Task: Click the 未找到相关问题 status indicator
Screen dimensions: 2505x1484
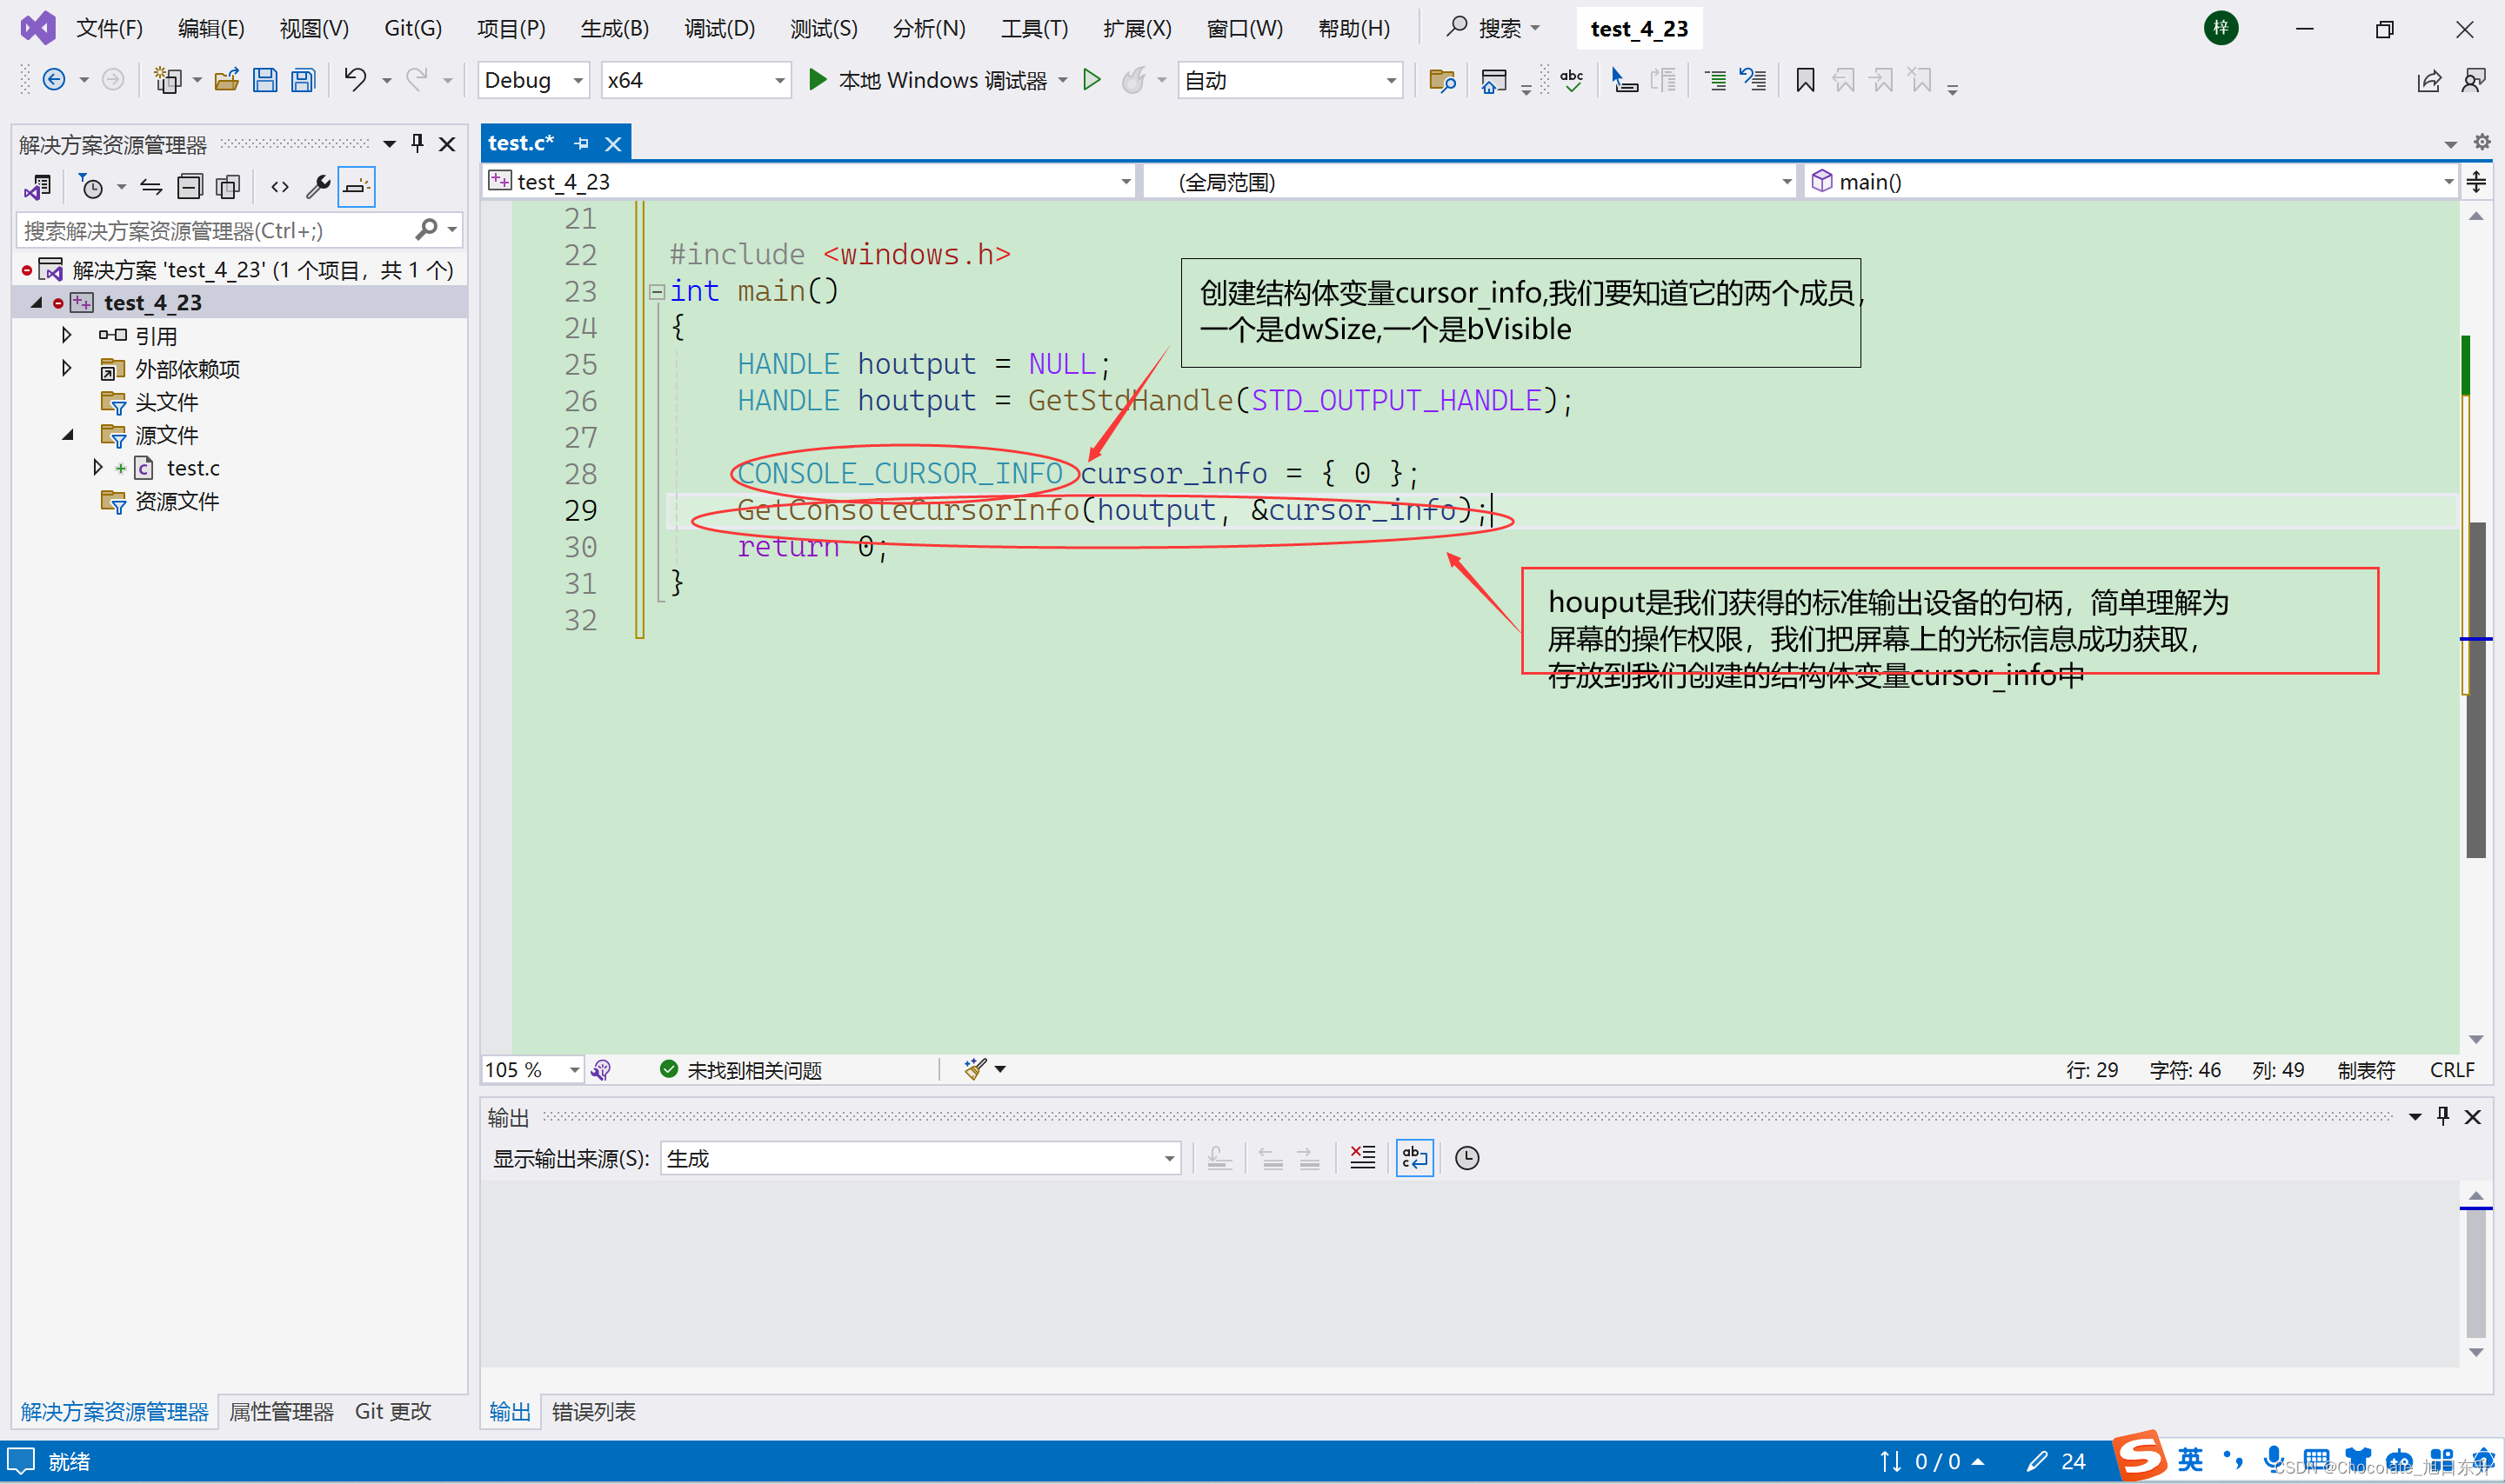Action: 740,1070
